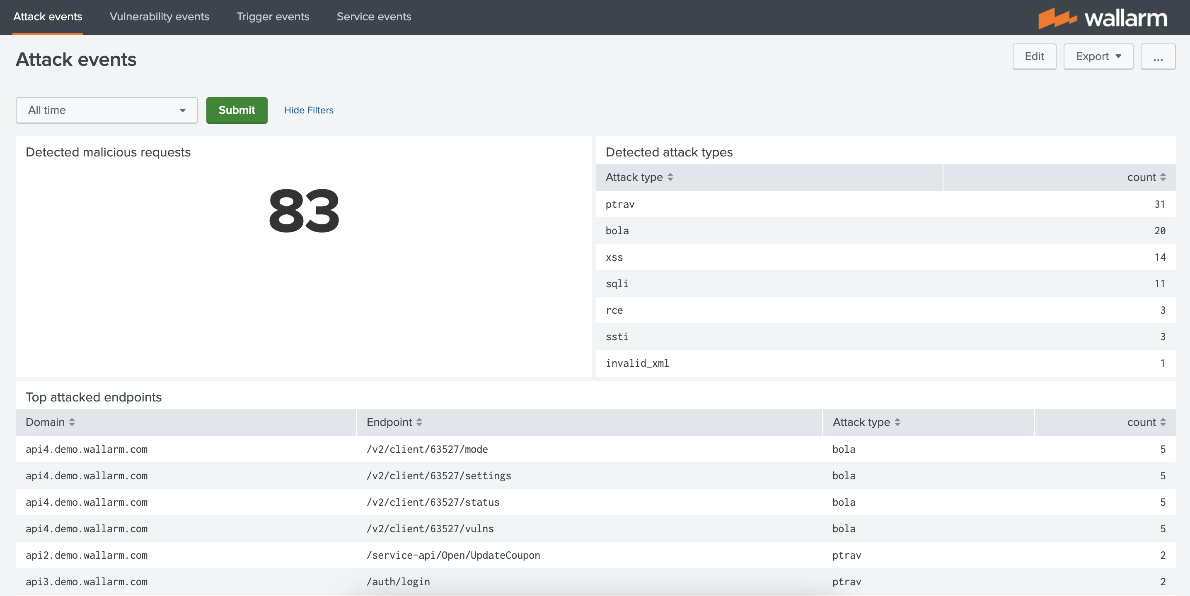Click the Edit button
This screenshot has height=596, width=1190.
pyautogui.click(x=1034, y=56)
